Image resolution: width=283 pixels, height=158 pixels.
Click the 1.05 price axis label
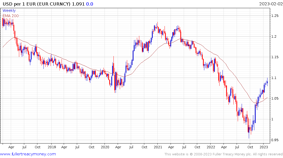point(275,98)
